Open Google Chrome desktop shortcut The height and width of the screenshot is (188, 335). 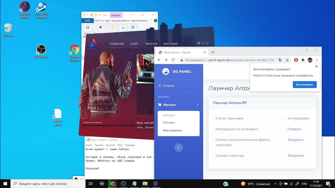tap(74, 53)
